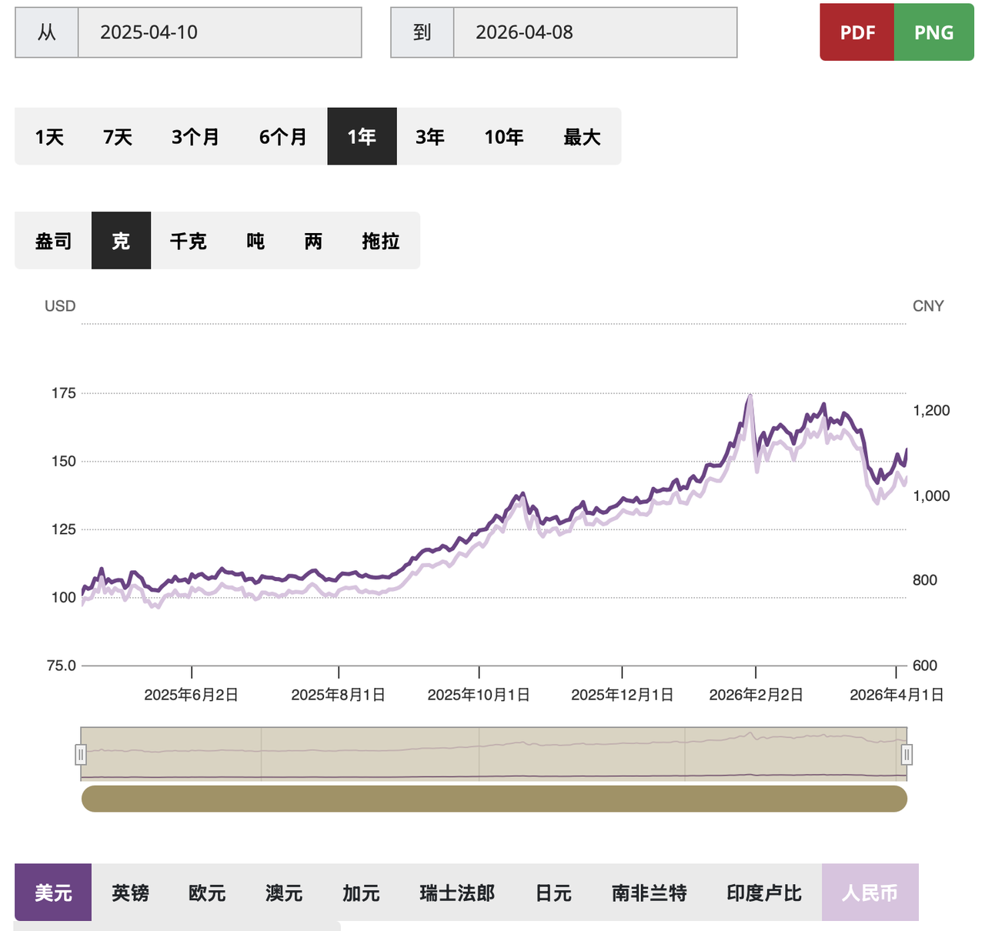Show 最大 time range
Viewport: 985px width, 931px height.
point(582,137)
